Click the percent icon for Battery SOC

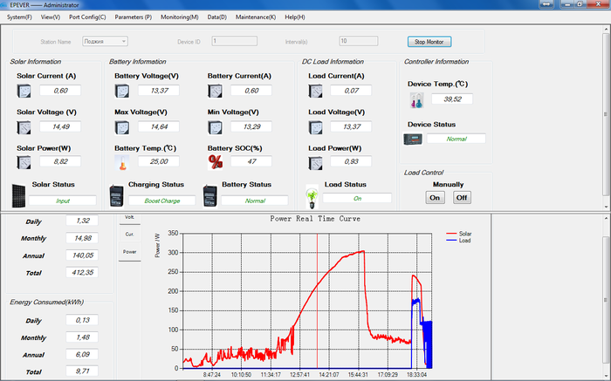tap(216, 161)
